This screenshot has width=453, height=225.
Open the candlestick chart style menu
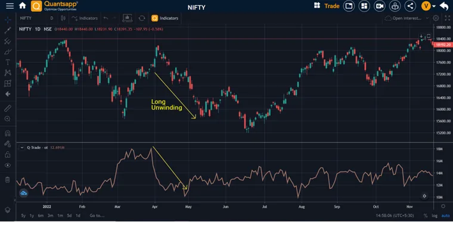click(63, 18)
